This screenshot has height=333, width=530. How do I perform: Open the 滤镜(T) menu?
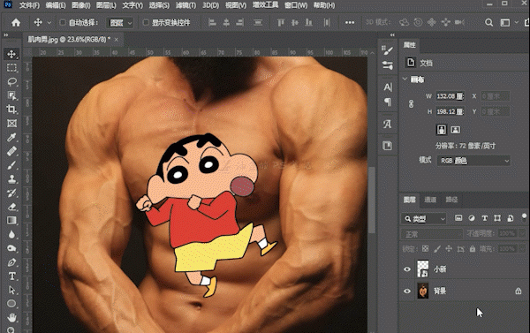(x=185, y=5)
